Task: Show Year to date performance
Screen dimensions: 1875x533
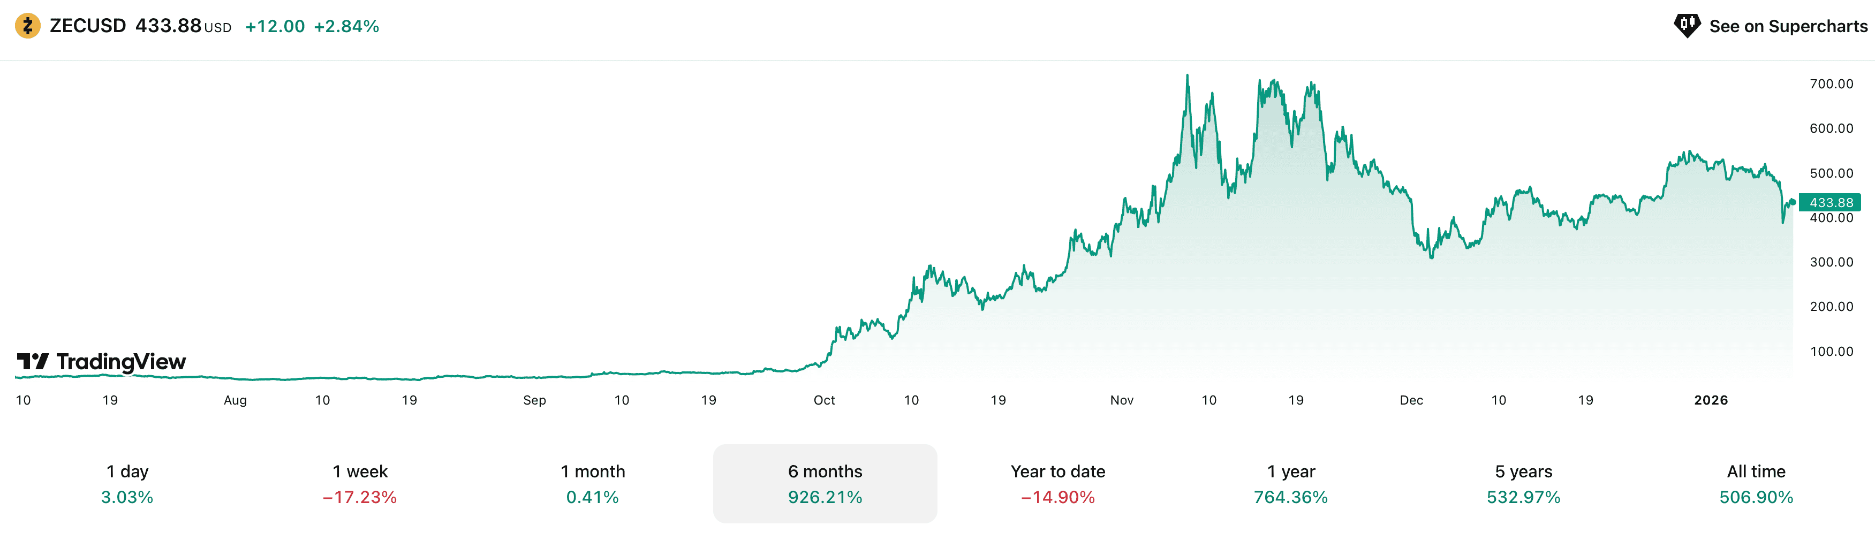Action: (x=1057, y=484)
